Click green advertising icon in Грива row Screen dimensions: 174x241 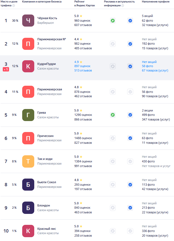[x=113, y=115]
